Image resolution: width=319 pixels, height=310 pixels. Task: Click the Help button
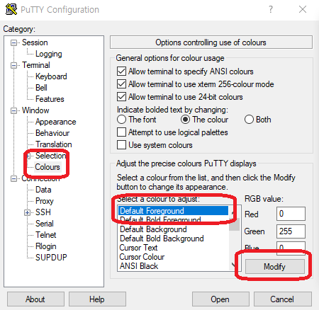[97, 299]
